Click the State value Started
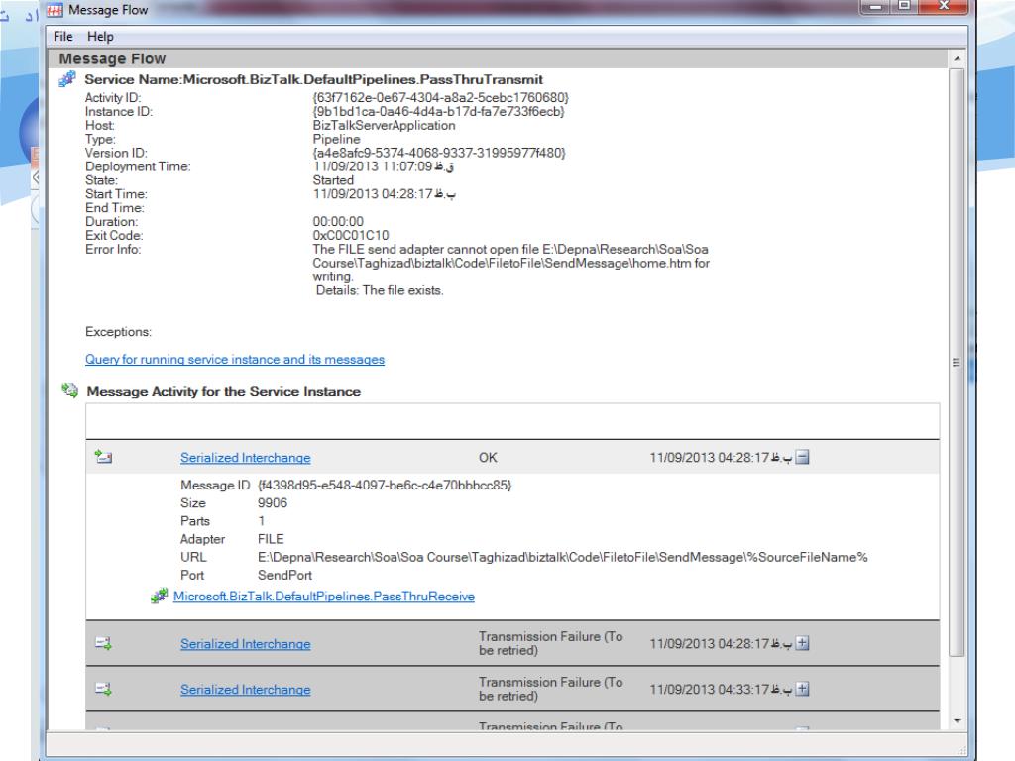The image size is (1015, 761). tap(333, 180)
